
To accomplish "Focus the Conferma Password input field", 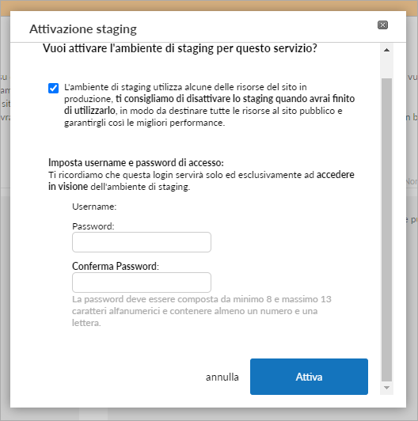I will pos(142,283).
